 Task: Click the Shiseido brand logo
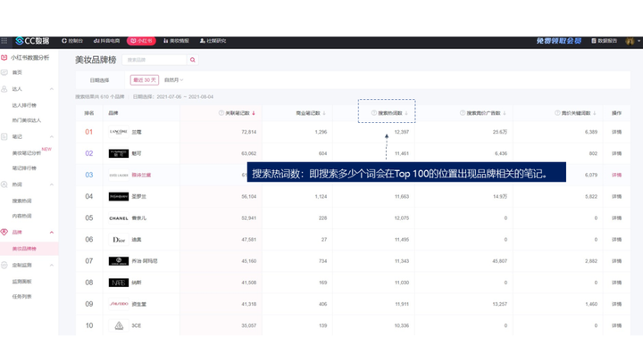[119, 304]
